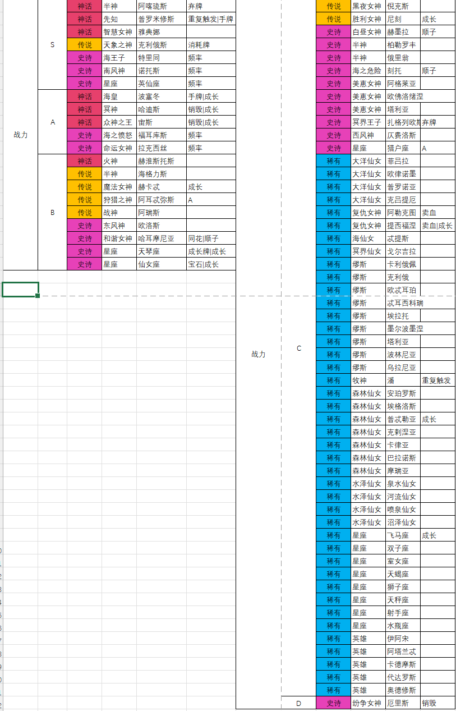
Task: Select the 戈尔吉拉 cell
Action: pyautogui.click(x=403, y=251)
